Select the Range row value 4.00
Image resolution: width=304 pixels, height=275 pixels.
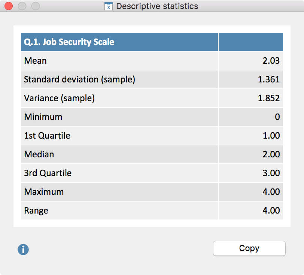271,211
